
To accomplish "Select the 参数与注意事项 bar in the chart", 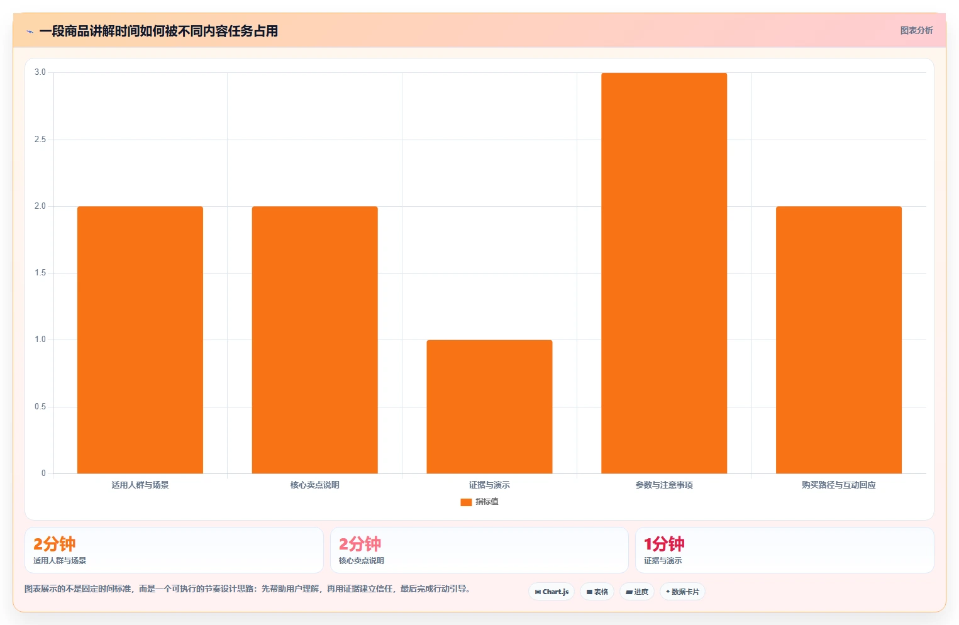I will coord(664,273).
